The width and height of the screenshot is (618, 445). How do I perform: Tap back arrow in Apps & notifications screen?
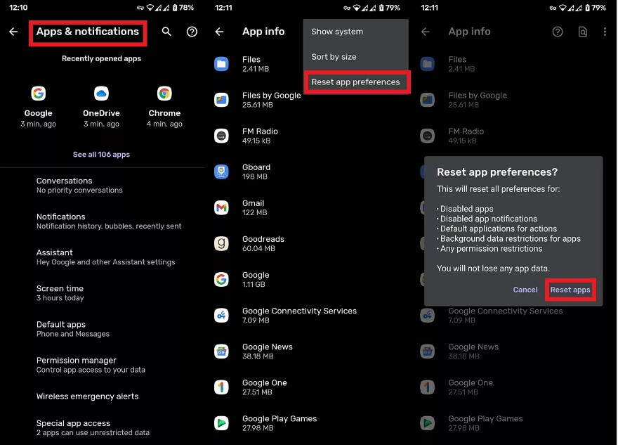click(x=13, y=32)
